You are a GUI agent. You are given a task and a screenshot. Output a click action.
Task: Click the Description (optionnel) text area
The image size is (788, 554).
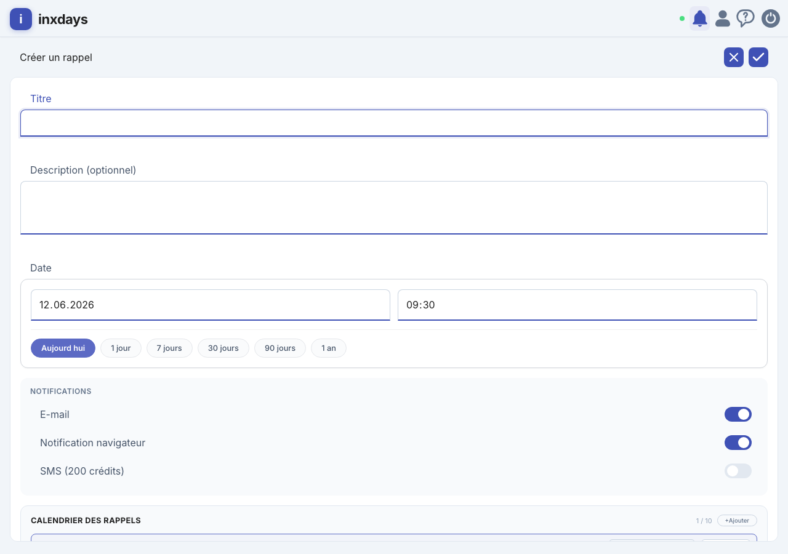point(394,207)
